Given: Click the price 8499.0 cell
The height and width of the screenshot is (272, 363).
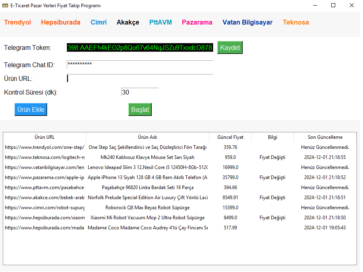Looking at the screenshot, I should 230,218.
